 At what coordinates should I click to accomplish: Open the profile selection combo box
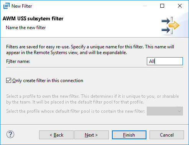[165, 111]
